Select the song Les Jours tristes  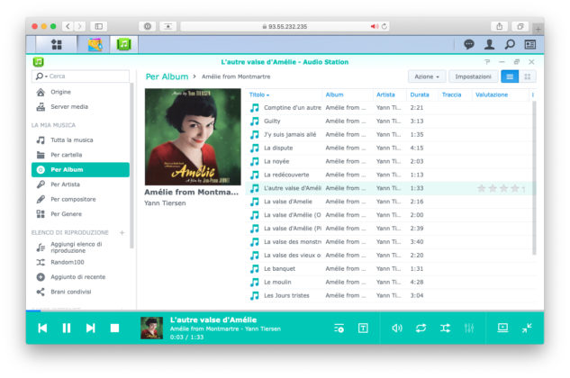coord(389,295)
